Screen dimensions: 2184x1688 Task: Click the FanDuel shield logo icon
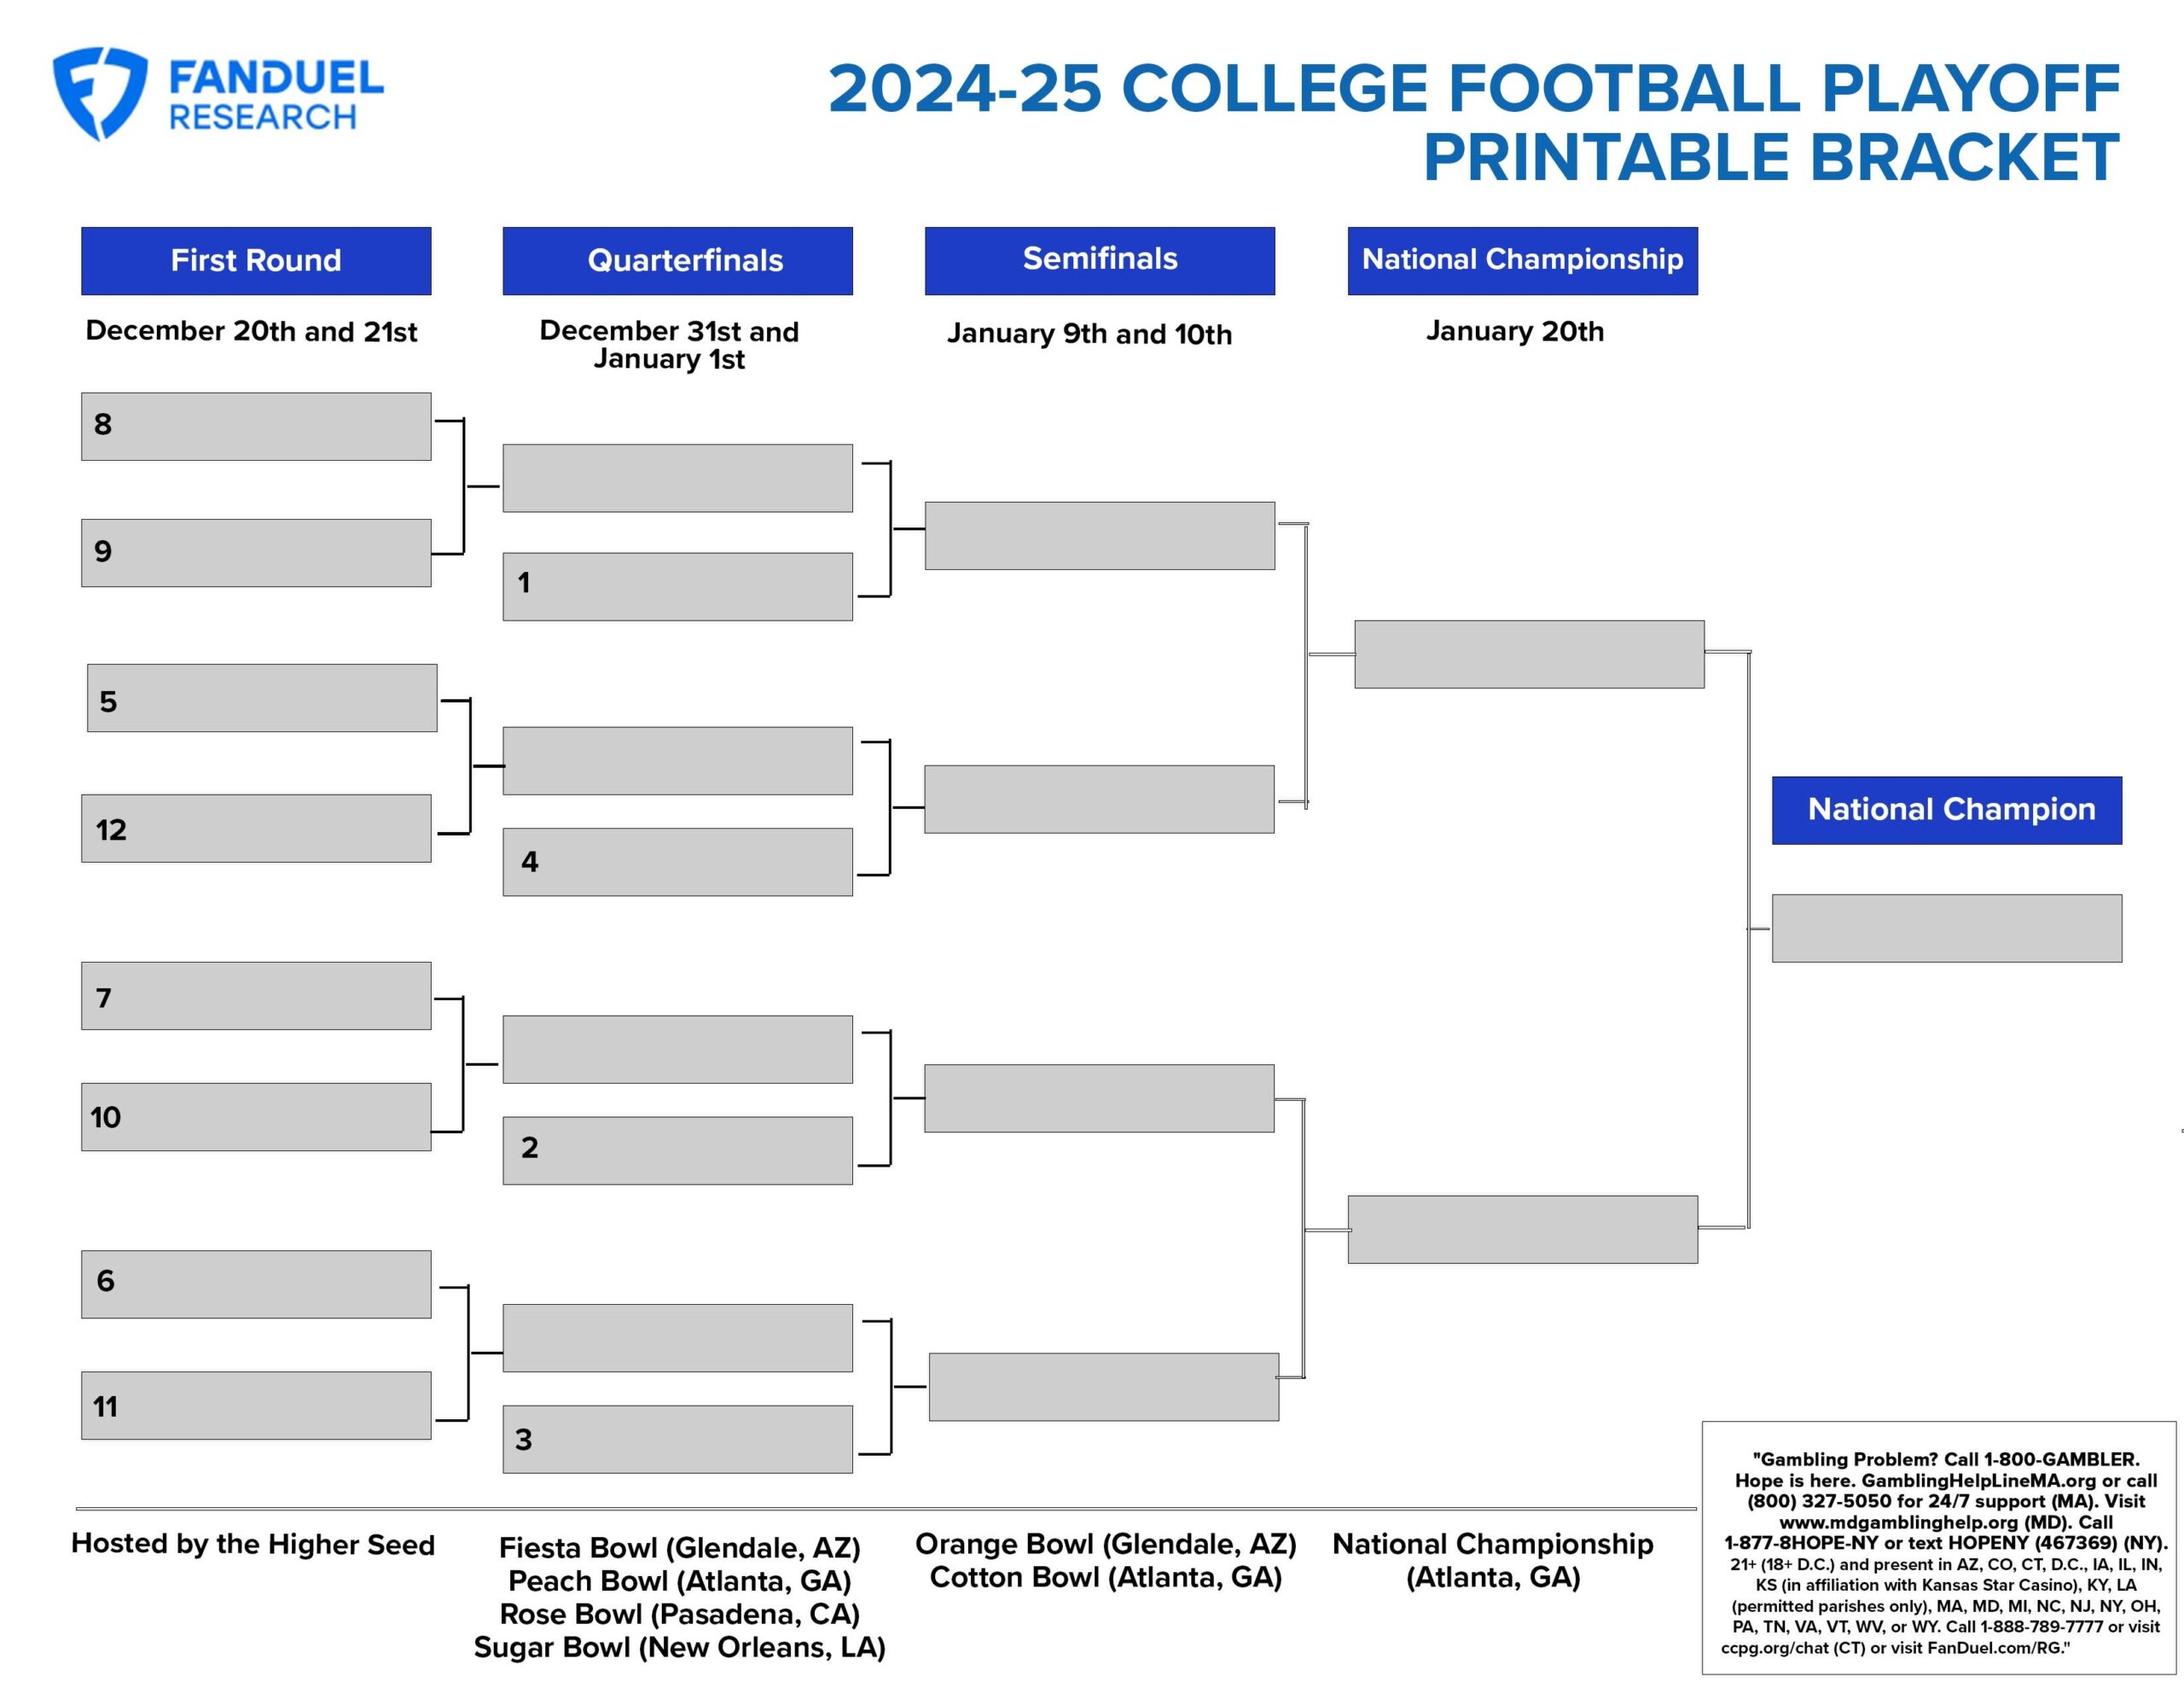(x=100, y=92)
